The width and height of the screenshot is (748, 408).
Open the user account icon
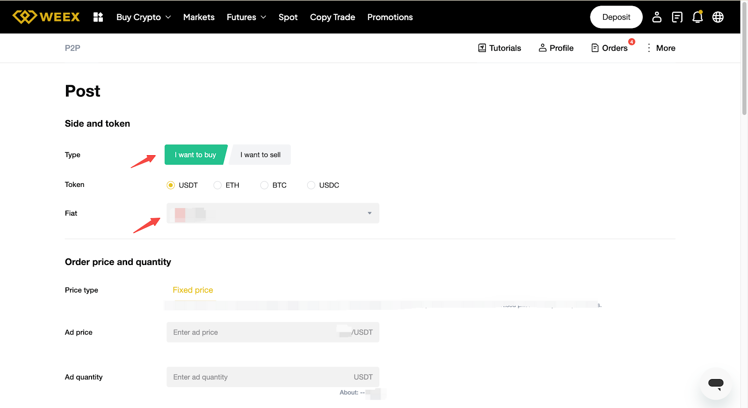coord(657,17)
